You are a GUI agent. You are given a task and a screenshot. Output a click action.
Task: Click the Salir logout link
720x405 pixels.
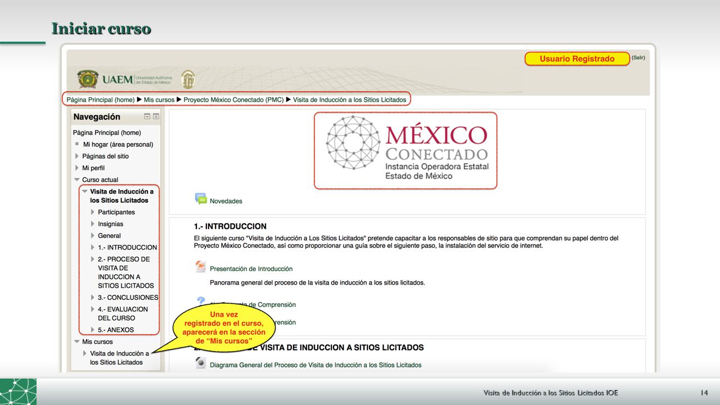point(638,57)
